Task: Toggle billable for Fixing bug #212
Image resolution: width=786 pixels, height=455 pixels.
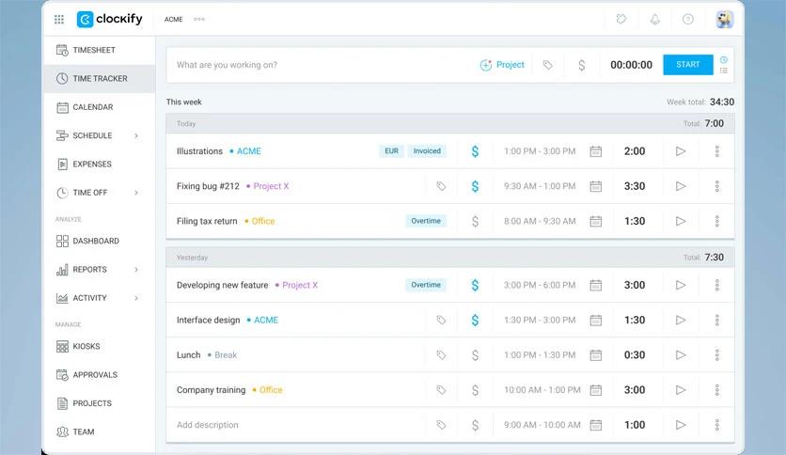Action: click(475, 186)
